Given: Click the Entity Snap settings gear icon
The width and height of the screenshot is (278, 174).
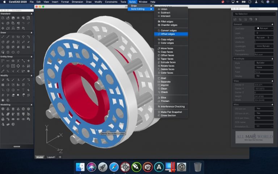Looking at the screenshot, I should coord(28,71).
